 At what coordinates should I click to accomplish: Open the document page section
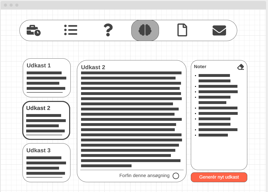point(182,30)
